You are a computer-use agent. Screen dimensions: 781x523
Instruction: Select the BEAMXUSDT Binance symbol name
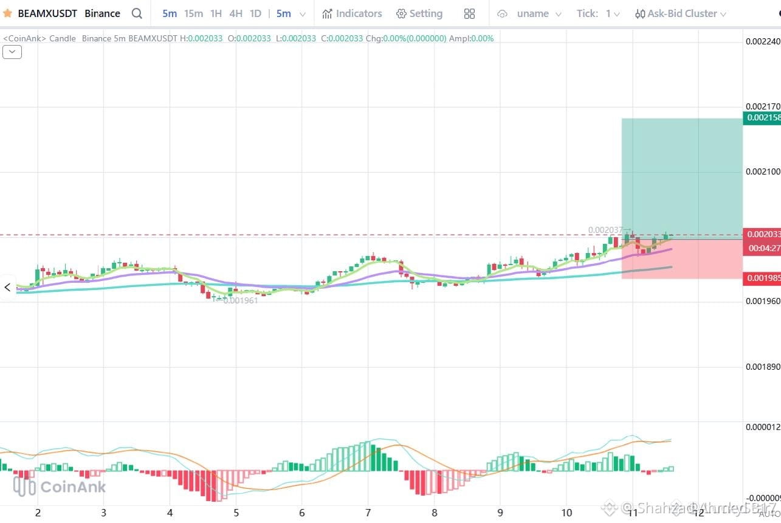[69, 13]
